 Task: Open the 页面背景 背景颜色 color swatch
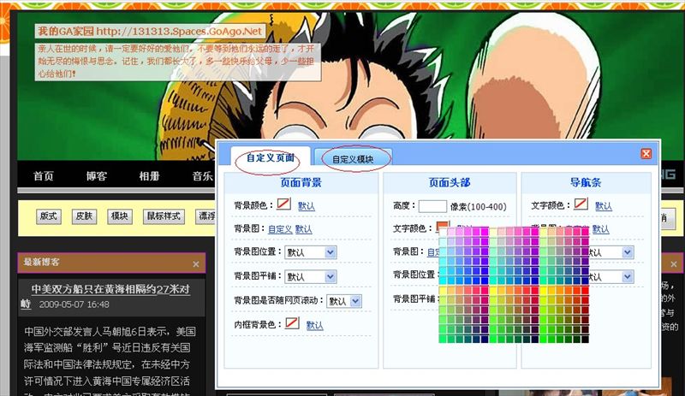283,204
